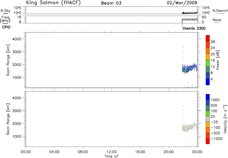The image size is (228, 158).
Task: Click the '20:00' time tick label
Action: 169,152
